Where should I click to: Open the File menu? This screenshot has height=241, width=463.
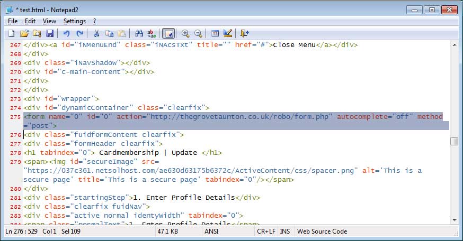(x=13, y=21)
